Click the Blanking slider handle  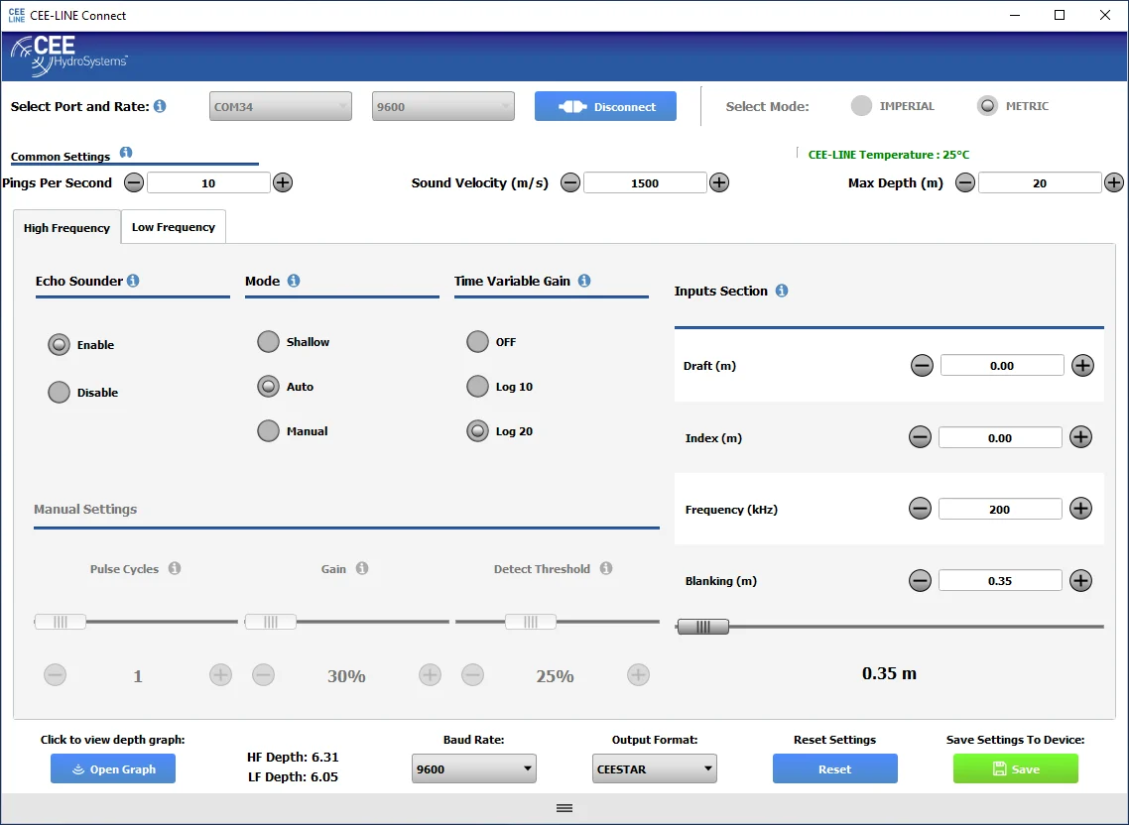pyautogui.click(x=703, y=627)
